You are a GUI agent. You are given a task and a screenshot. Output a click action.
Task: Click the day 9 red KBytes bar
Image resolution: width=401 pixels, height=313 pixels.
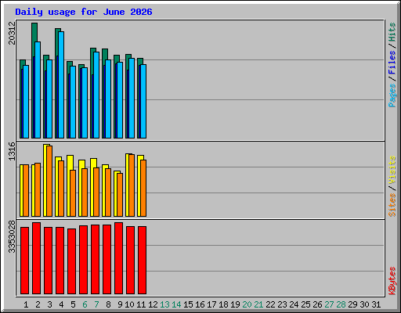[x=118, y=258]
